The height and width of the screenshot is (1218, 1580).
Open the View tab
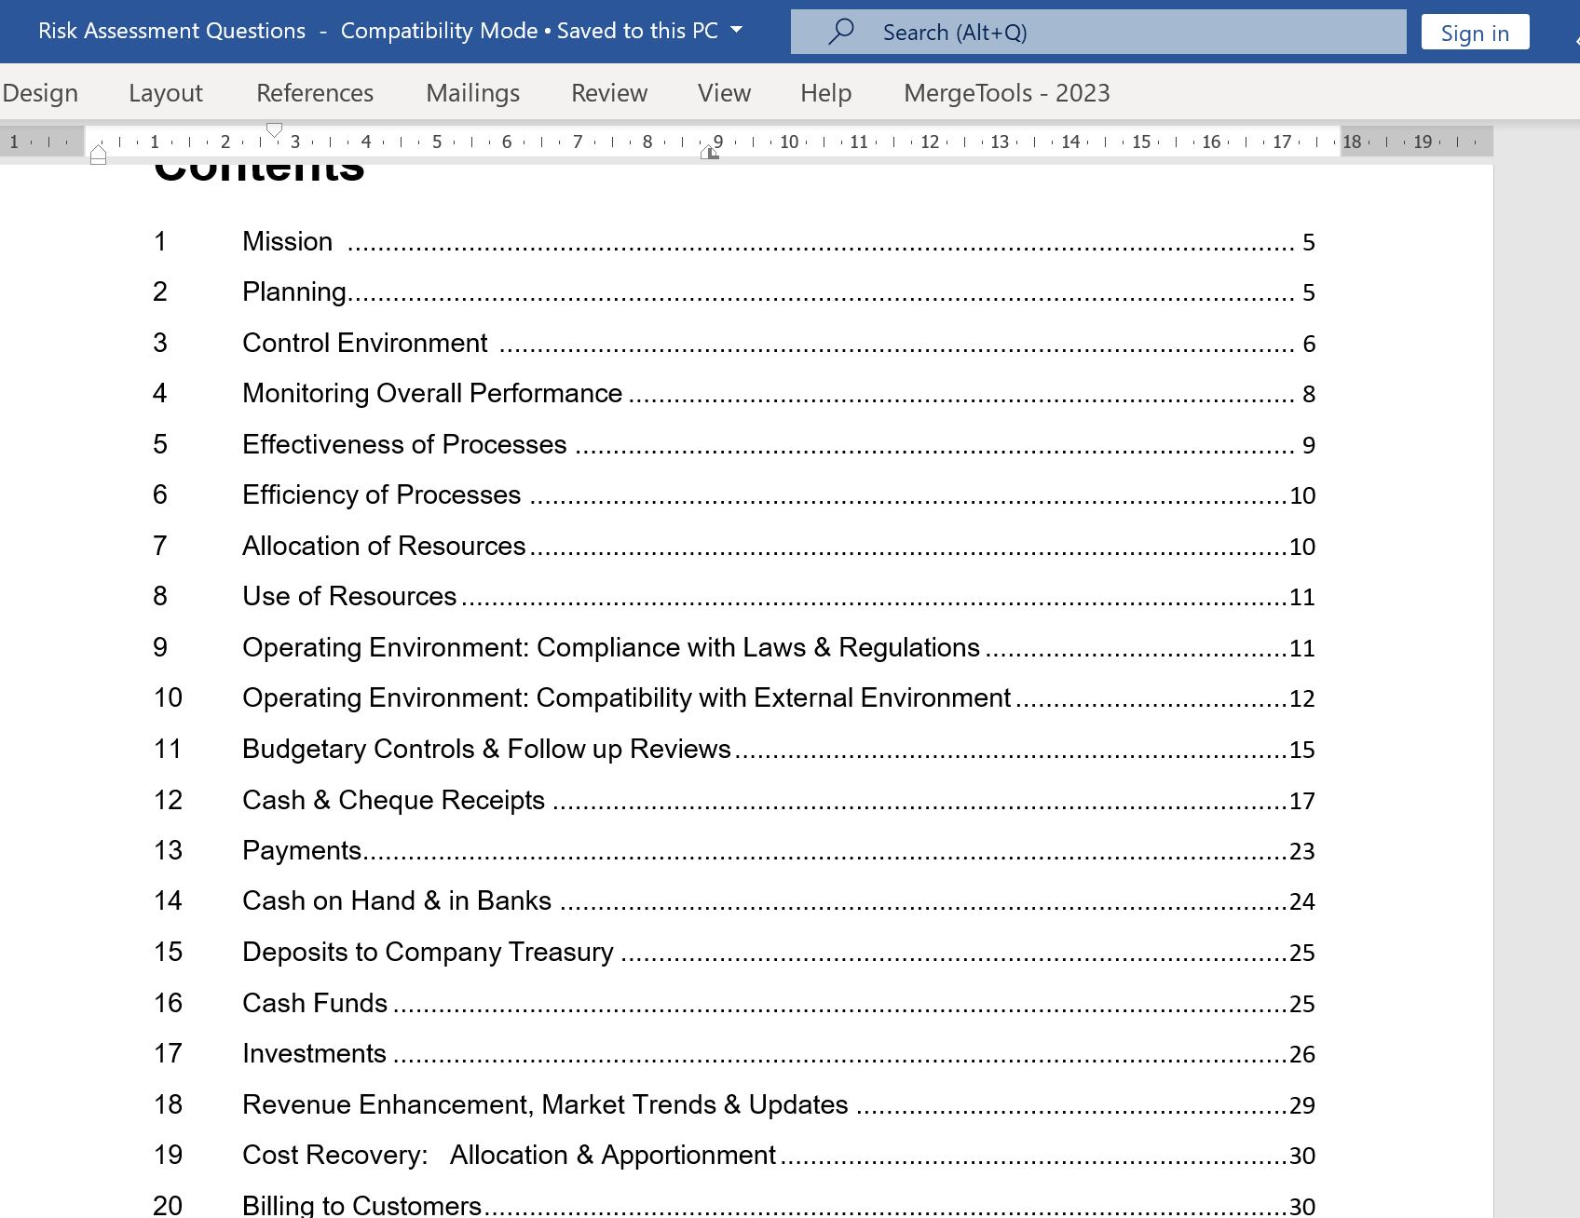[x=724, y=93]
